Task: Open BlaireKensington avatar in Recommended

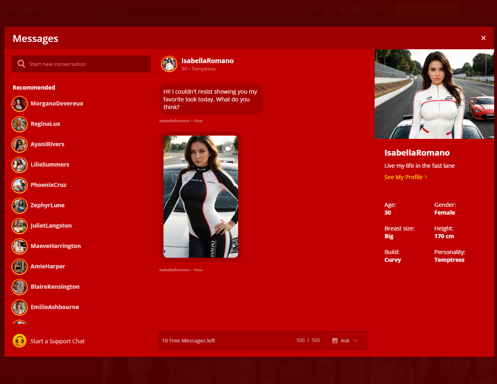Action: coord(20,287)
